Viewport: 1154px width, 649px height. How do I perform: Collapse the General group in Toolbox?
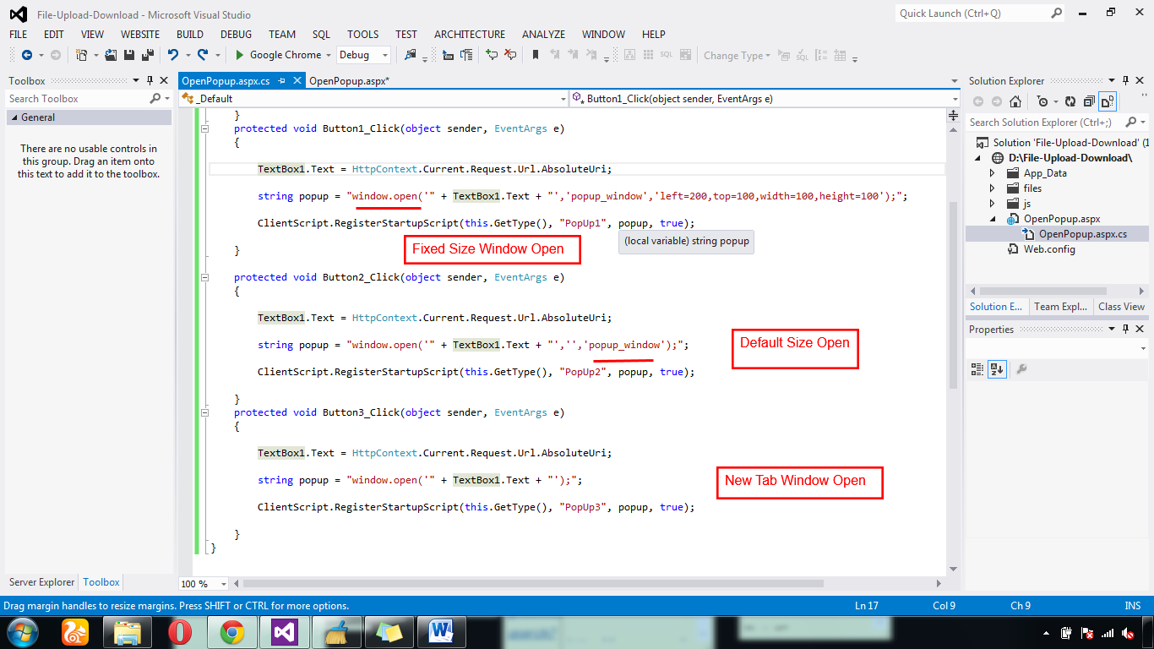[x=14, y=118]
